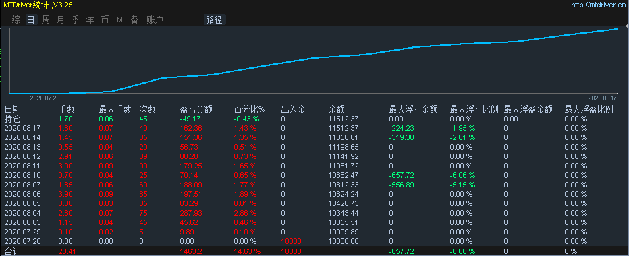629x256 pixels.
Task: Click the 1.89 % value in 2020.08.06 row
Action: (x=246, y=194)
